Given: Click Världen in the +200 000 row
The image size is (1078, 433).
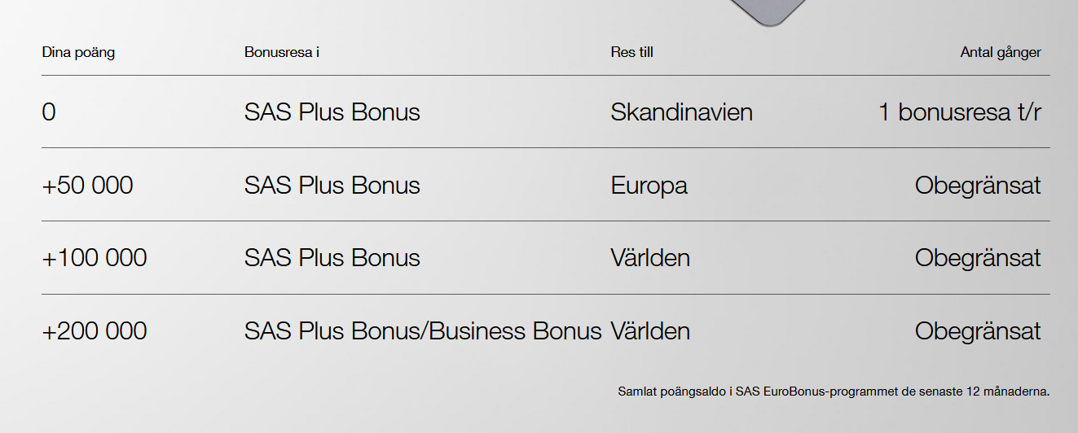Looking at the screenshot, I should tap(649, 332).
